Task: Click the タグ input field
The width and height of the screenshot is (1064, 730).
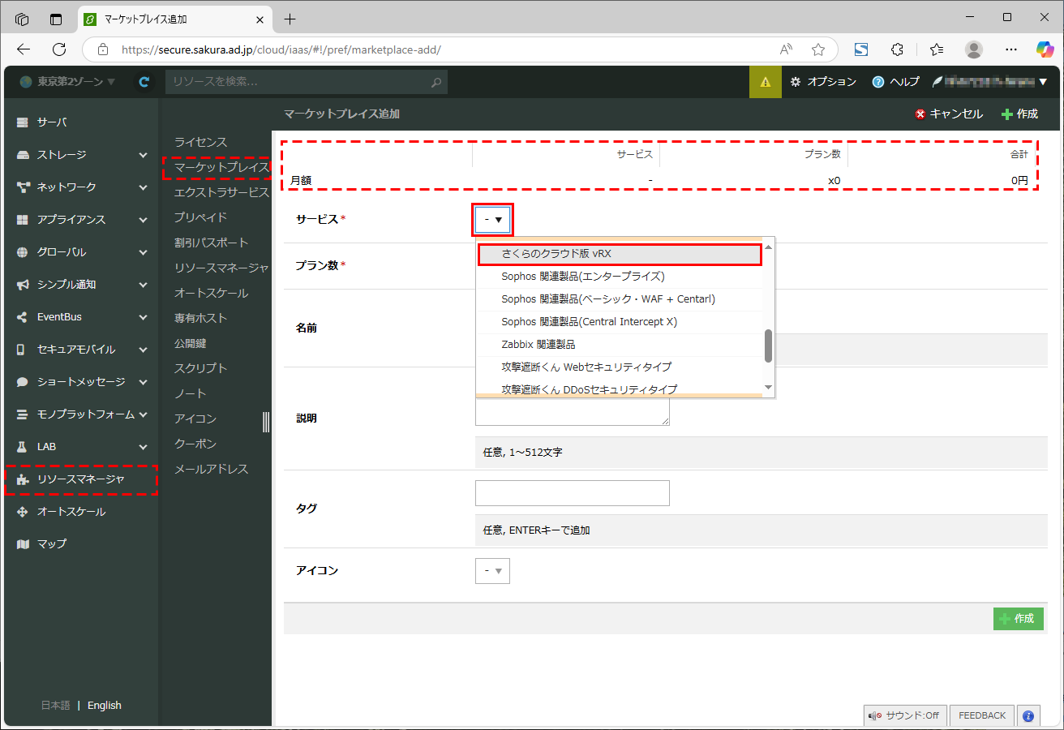Action: [573, 493]
